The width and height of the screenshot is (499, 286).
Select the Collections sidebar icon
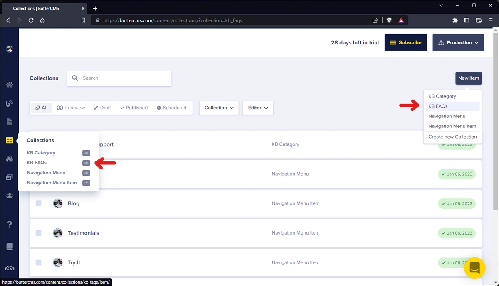coord(10,140)
